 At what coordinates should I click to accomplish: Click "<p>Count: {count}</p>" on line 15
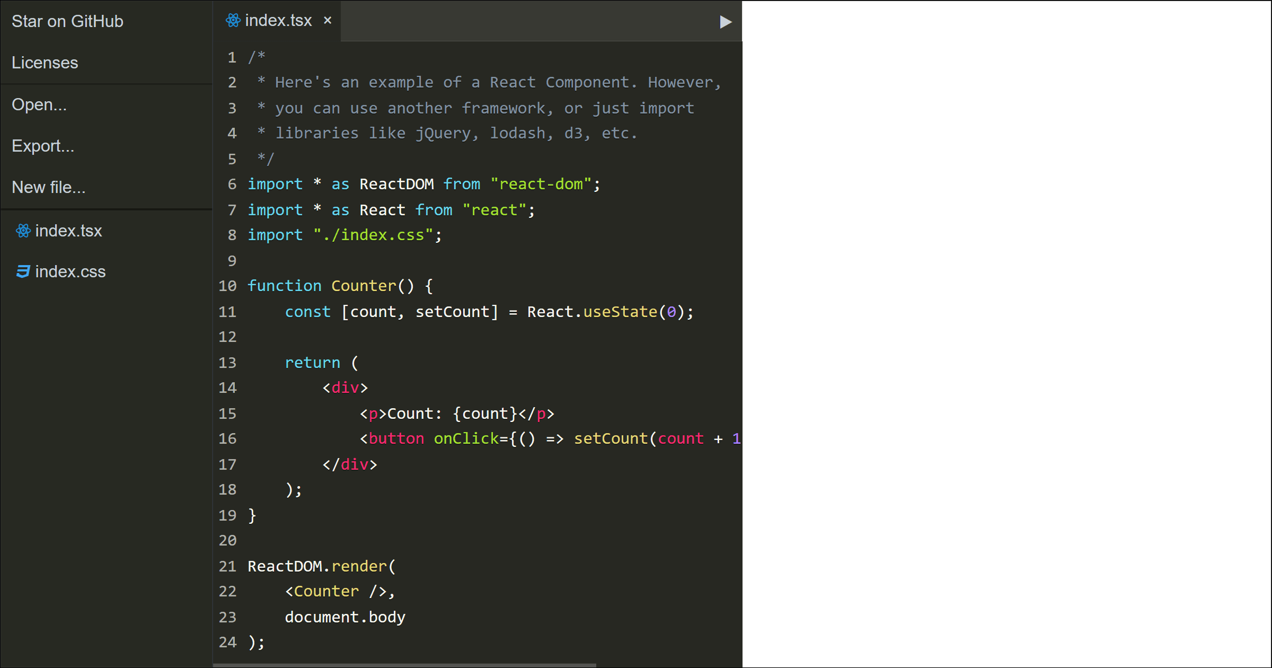click(x=457, y=414)
